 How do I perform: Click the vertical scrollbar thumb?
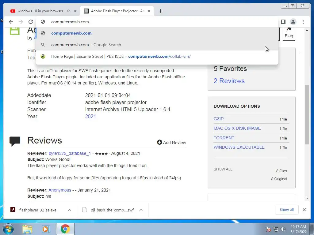tap(307, 114)
